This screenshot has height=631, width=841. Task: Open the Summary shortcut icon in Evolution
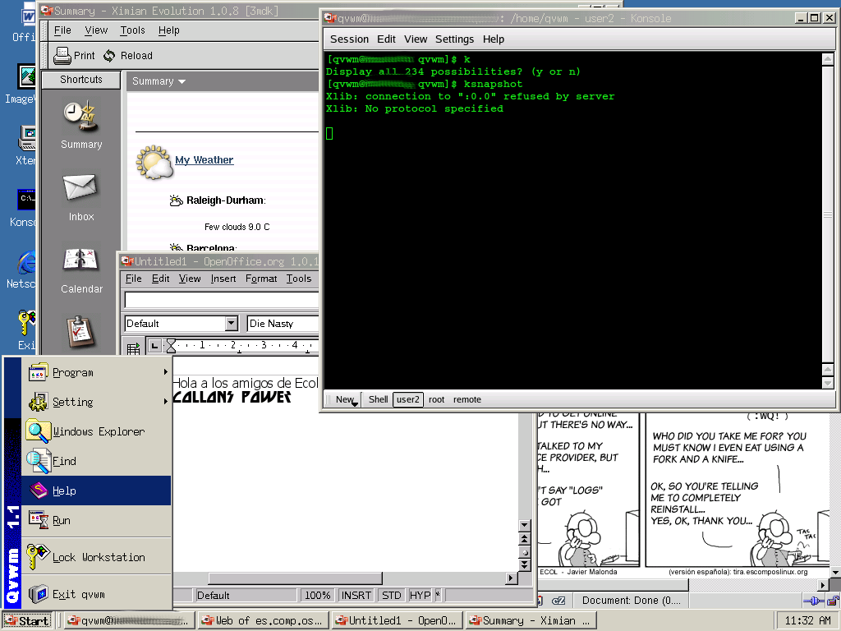80,117
